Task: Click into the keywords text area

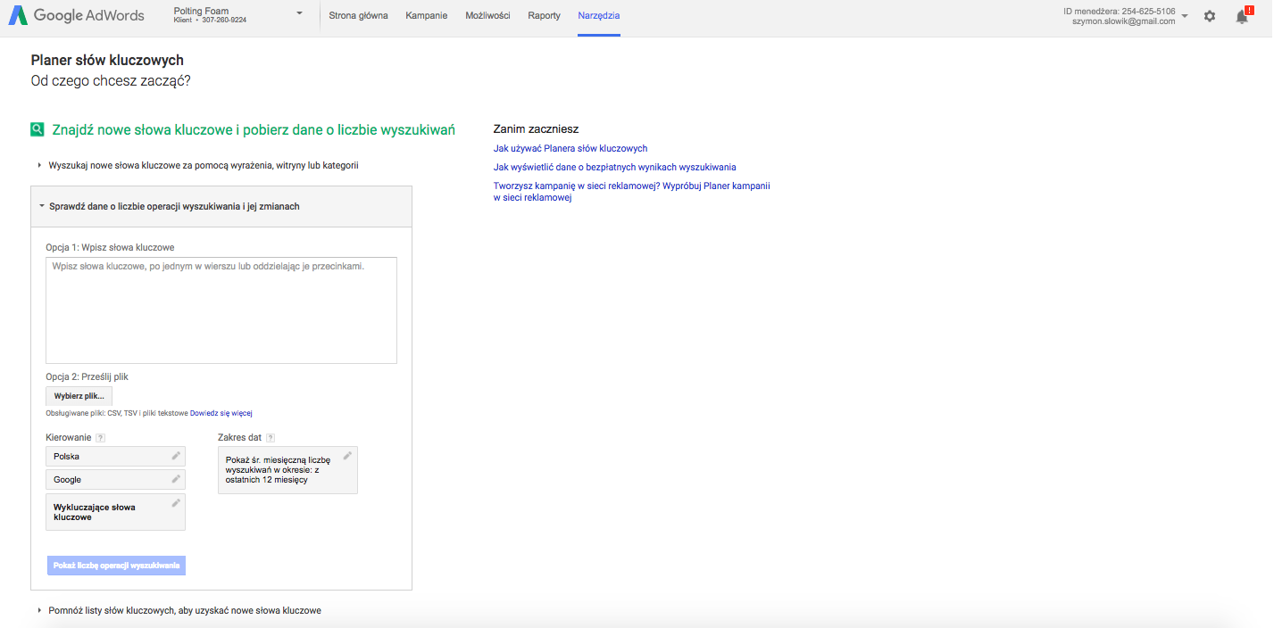Action: pos(221,310)
